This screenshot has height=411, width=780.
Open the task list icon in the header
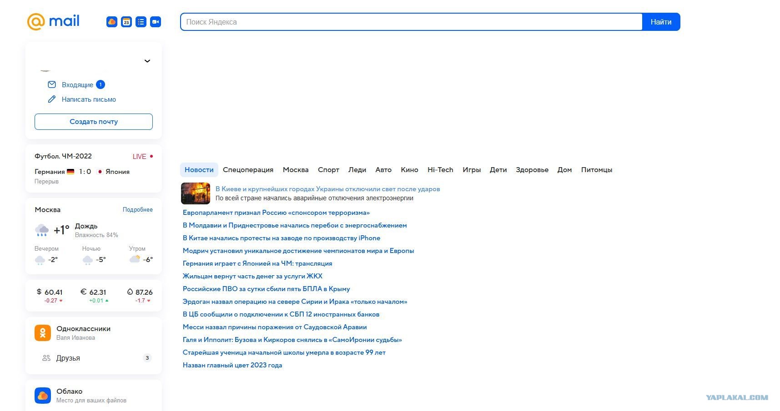pos(141,22)
